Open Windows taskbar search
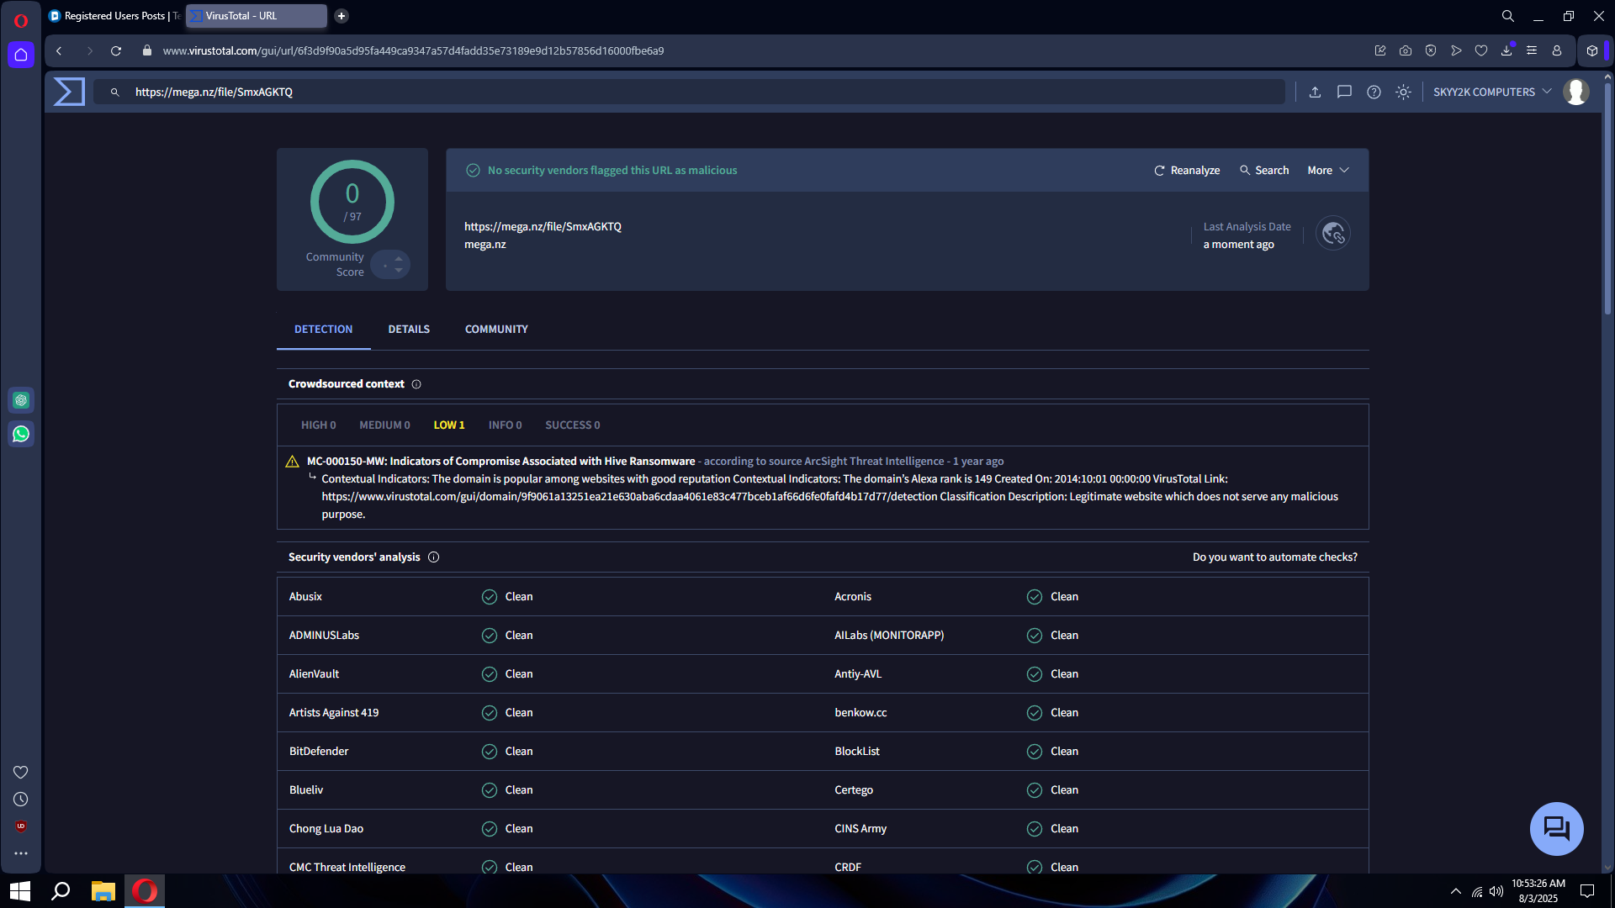1615x908 pixels. coord(61,891)
